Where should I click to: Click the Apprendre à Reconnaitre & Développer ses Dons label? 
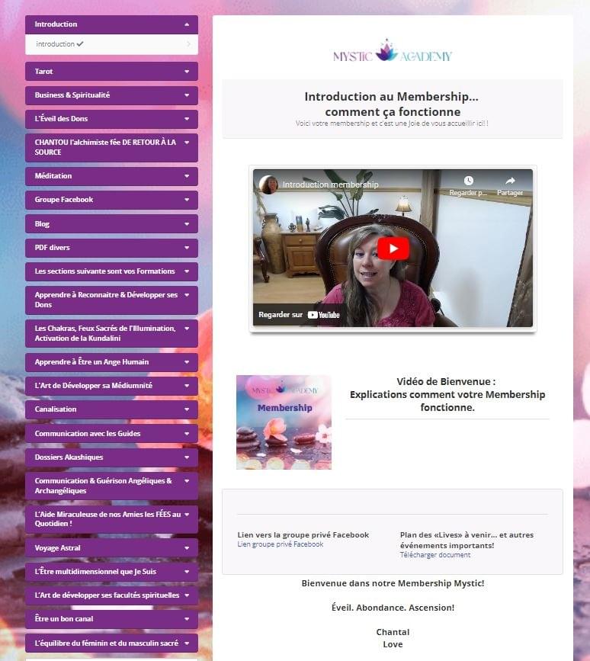[x=106, y=300]
